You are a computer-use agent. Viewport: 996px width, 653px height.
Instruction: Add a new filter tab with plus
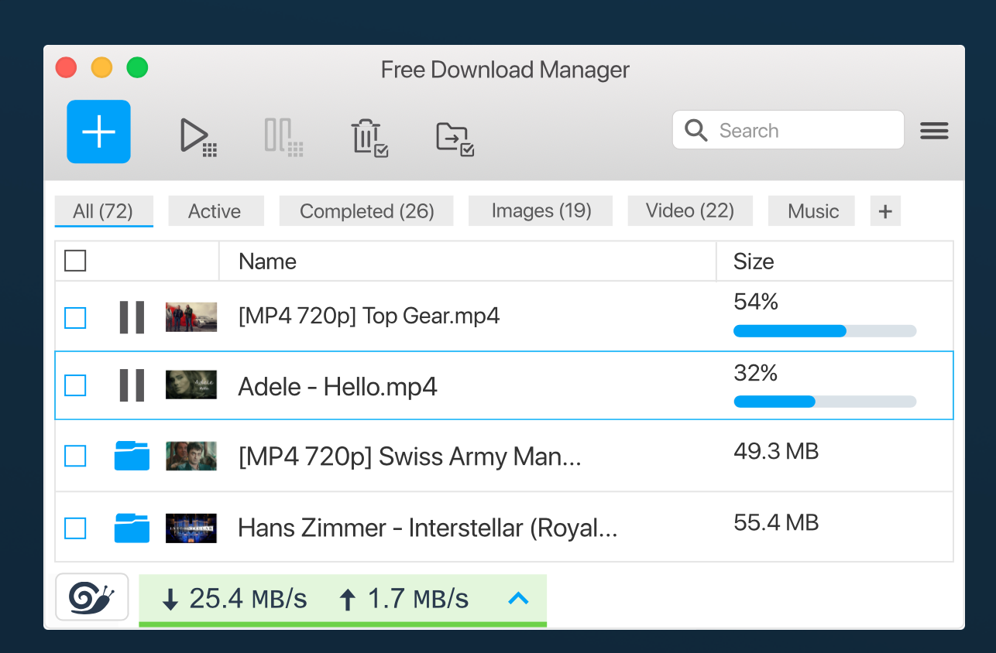click(x=885, y=211)
